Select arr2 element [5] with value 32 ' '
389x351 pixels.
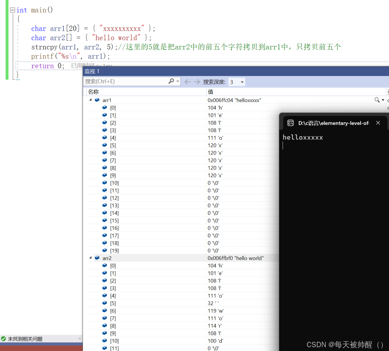pos(182,303)
